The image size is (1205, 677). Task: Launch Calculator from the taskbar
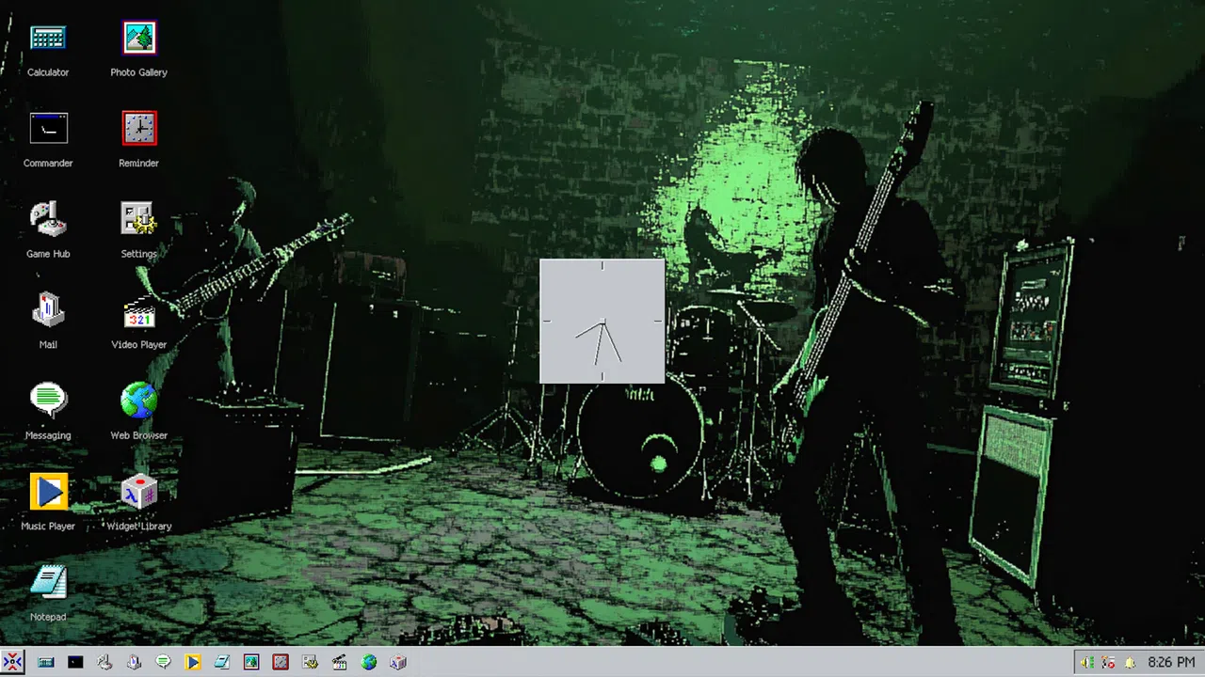pos(46,662)
